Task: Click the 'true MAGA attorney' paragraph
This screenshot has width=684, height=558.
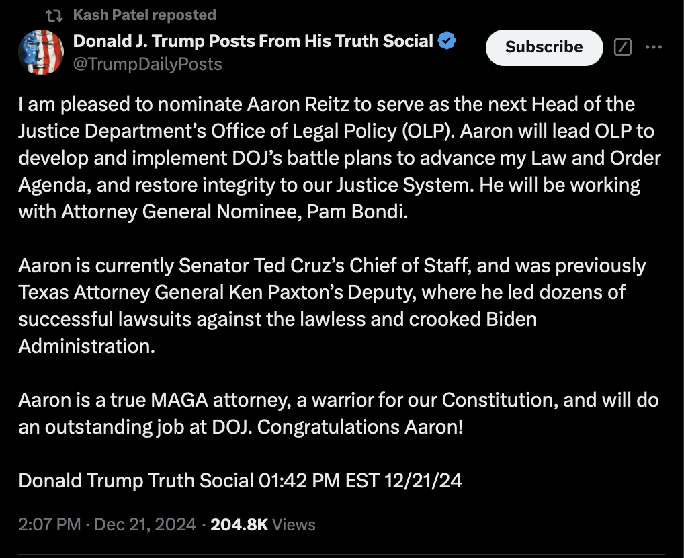Action: (338, 413)
